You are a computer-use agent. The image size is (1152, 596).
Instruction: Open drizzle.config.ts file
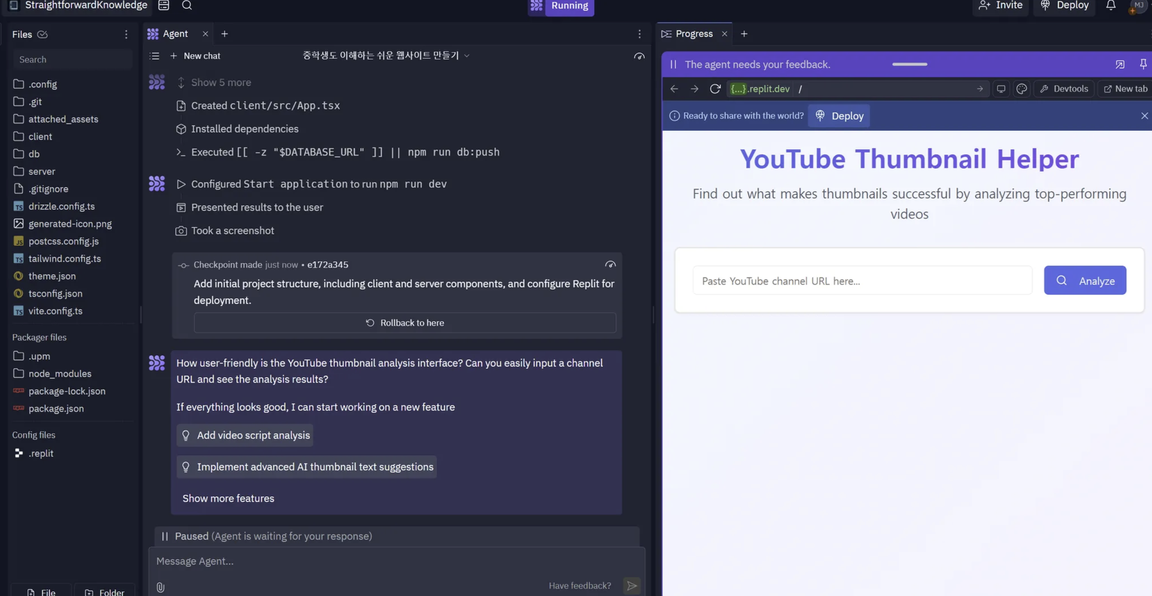pyautogui.click(x=54, y=206)
